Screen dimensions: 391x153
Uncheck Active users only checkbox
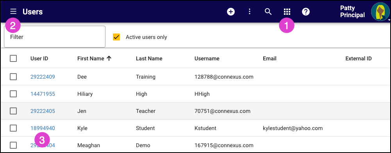(116, 37)
